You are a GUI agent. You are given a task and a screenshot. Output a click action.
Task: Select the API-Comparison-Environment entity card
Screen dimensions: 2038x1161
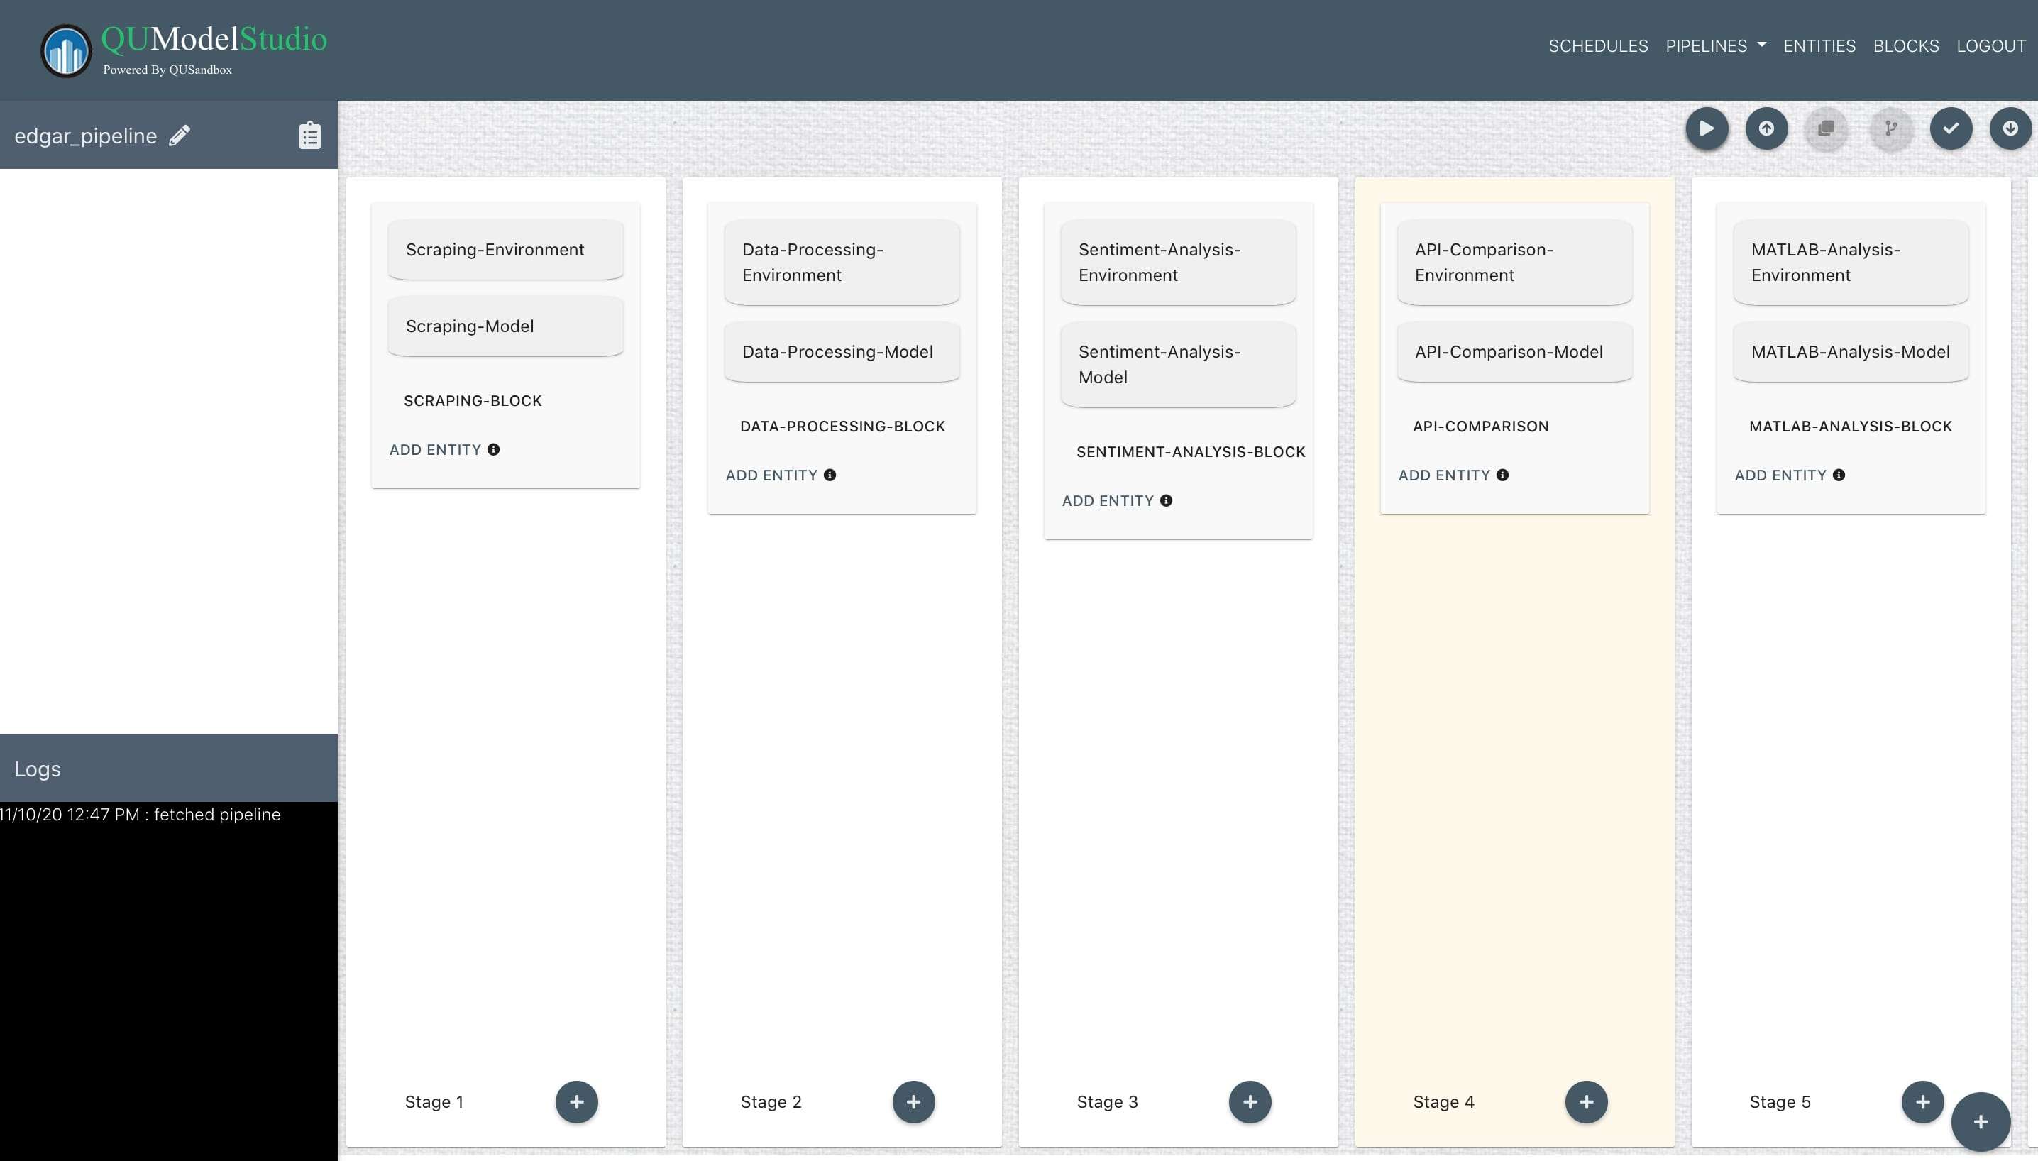pos(1515,263)
